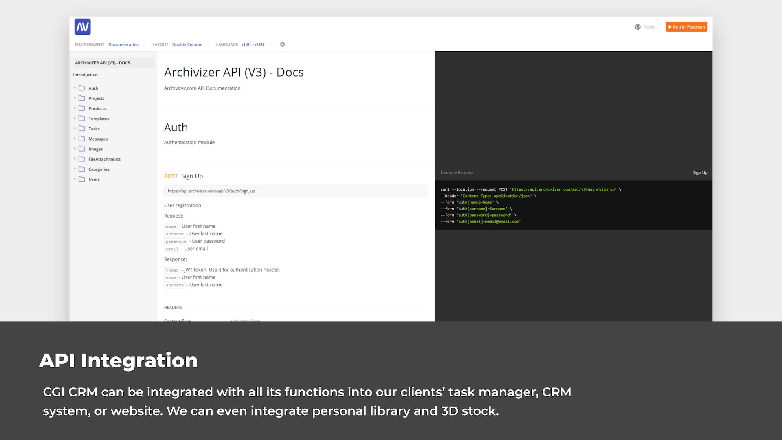Image resolution: width=782 pixels, height=440 pixels.
Task: Expand the Tasks folder arrow
Action: (x=75, y=128)
